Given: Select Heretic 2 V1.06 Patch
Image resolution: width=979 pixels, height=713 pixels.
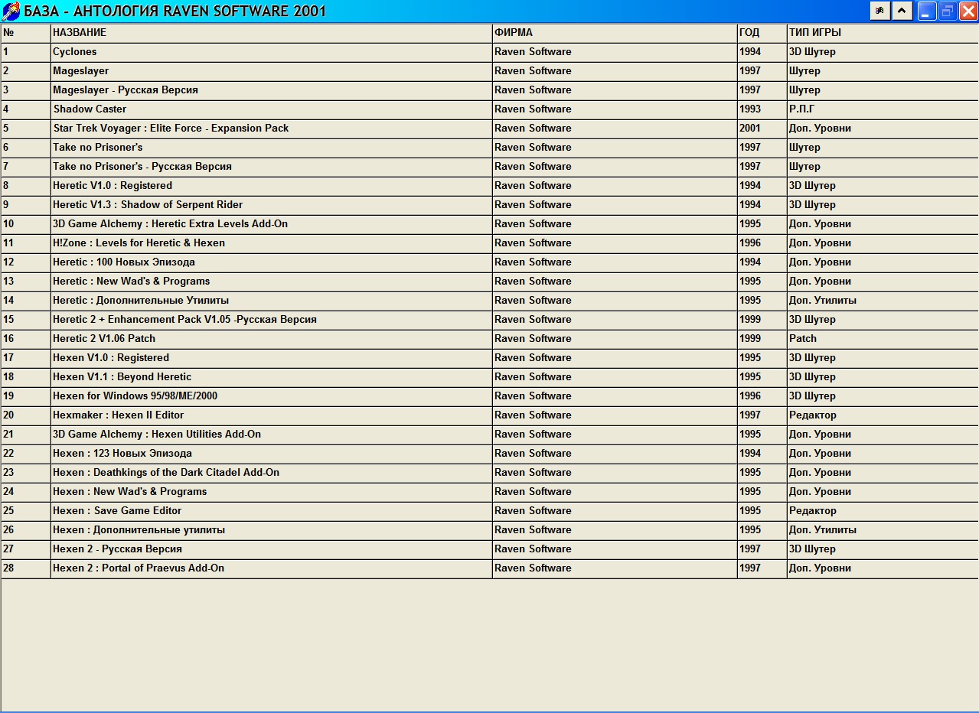Looking at the screenshot, I should (x=104, y=339).
